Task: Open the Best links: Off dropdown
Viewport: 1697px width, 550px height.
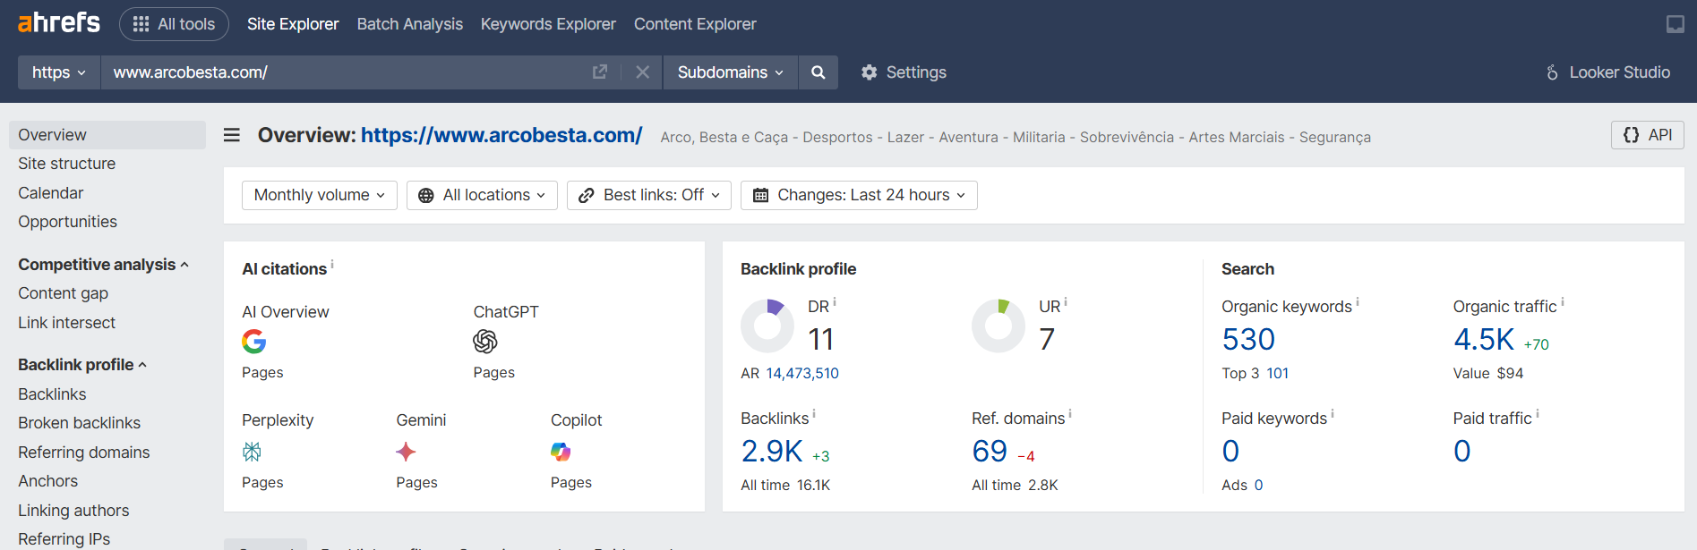Action: coord(649,195)
